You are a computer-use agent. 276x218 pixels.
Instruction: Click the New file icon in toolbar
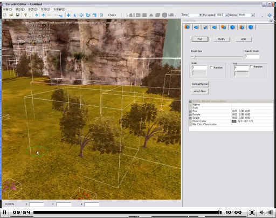5,15
